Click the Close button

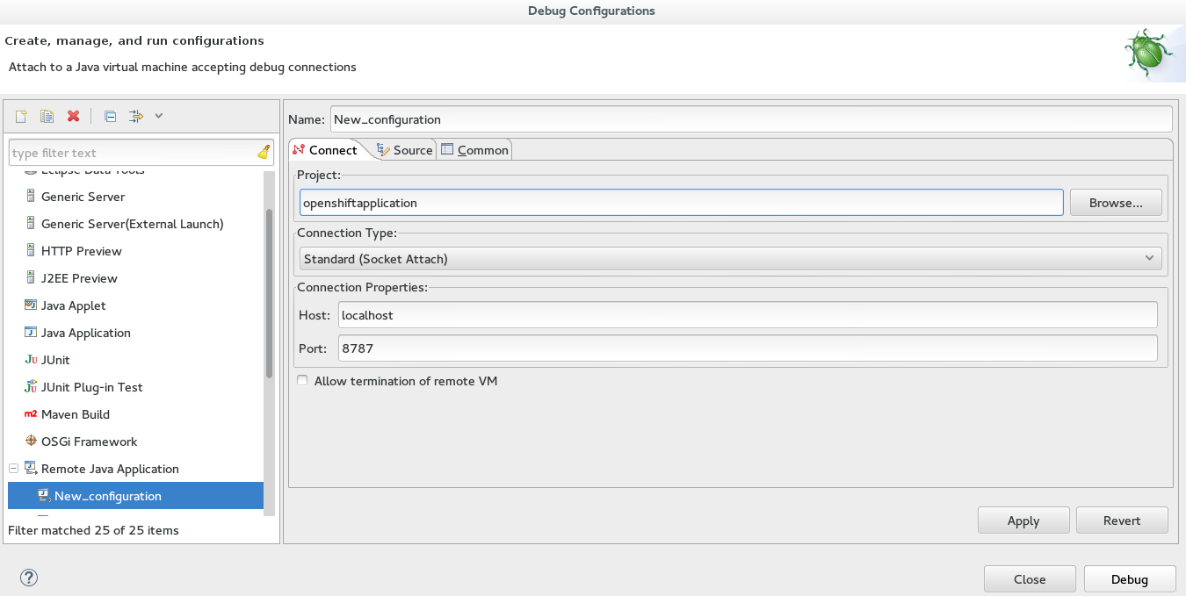[1030, 579]
